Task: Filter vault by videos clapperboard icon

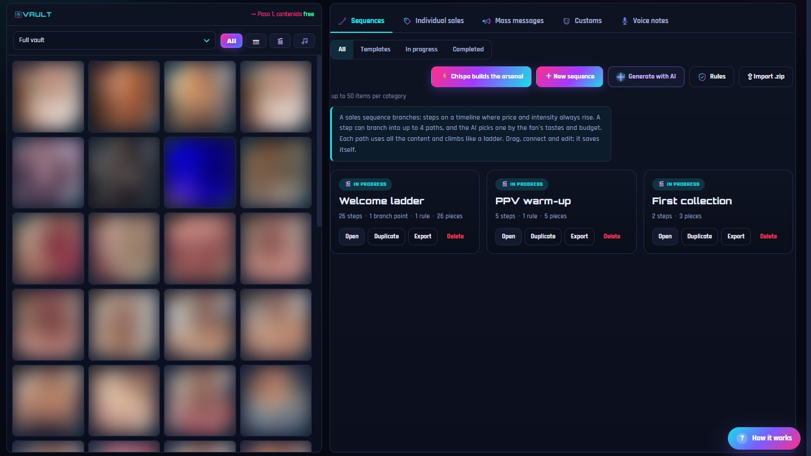Action: pos(280,41)
